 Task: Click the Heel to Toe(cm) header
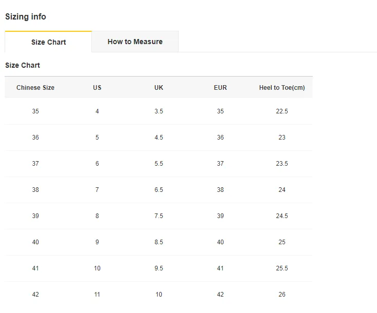click(x=282, y=88)
